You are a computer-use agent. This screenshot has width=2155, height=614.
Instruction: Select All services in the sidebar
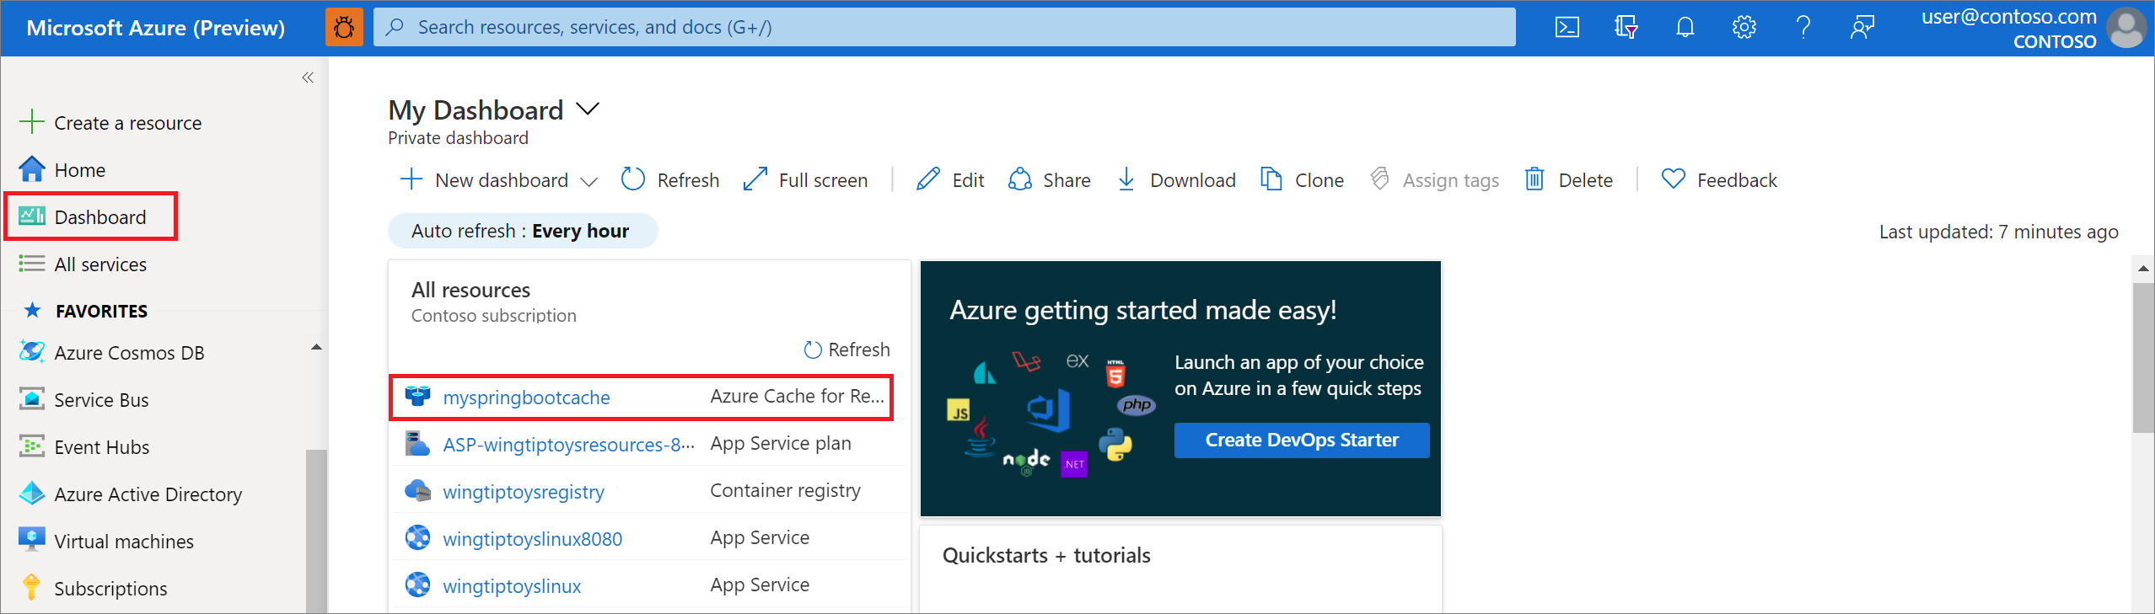tap(100, 264)
